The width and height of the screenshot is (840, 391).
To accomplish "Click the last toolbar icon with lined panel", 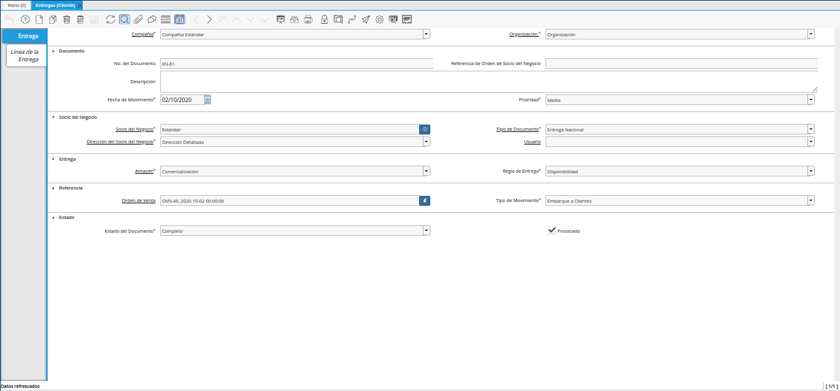I will [x=407, y=19].
